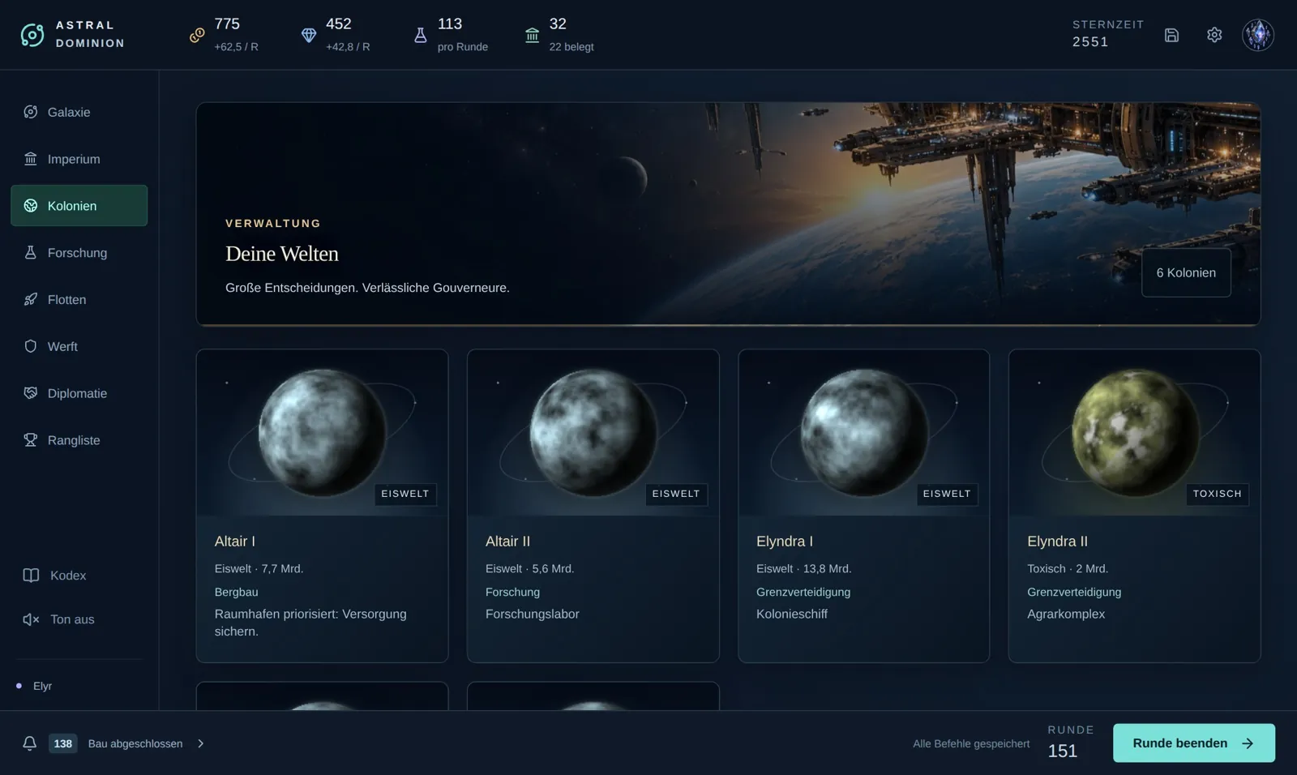
Task: Open the Galaxie view
Action: [x=79, y=112]
